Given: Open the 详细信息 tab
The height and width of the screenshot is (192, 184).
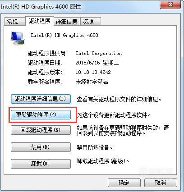Looking at the screenshot, I should 67,22.
